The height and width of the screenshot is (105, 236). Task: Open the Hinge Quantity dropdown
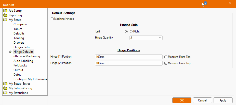pos(146,38)
